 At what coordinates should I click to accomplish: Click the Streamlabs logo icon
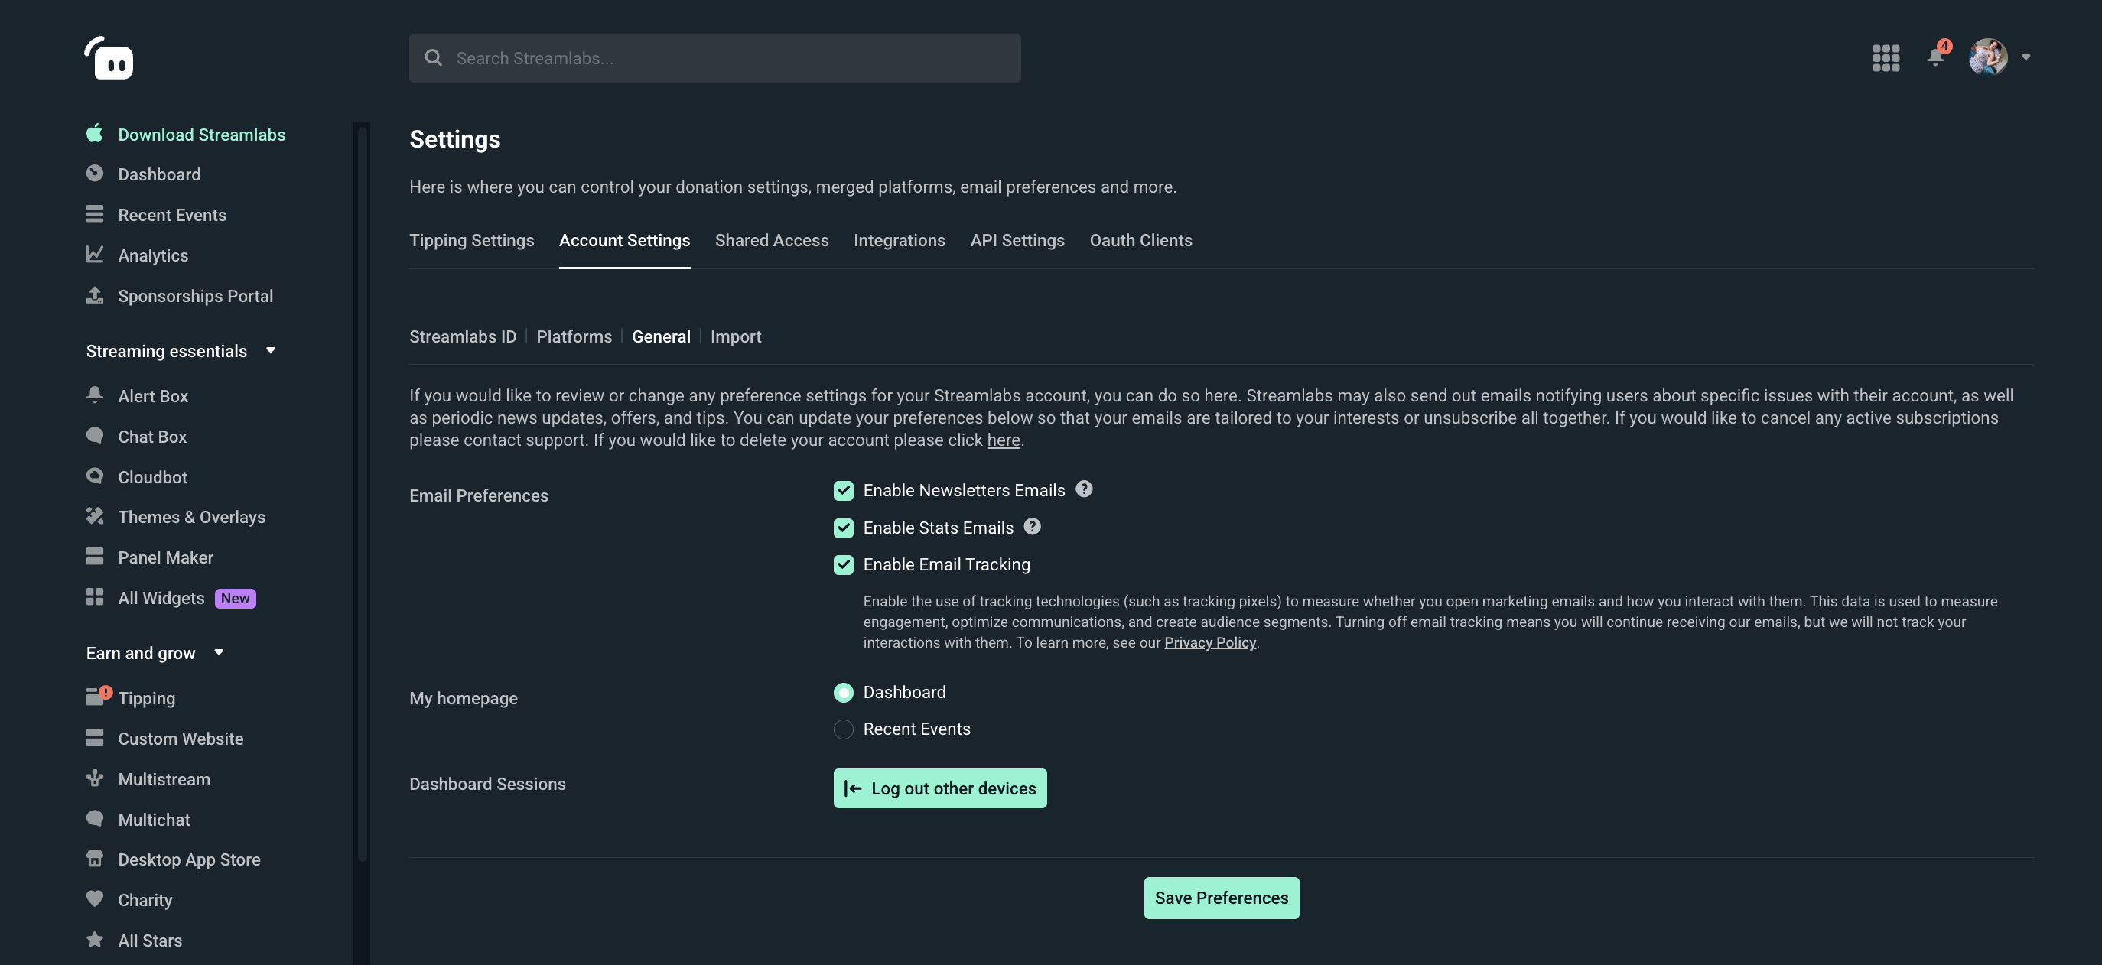point(109,58)
